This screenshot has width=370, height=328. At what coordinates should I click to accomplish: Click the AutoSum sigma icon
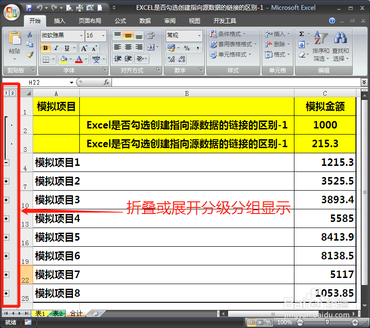coord(301,34)
